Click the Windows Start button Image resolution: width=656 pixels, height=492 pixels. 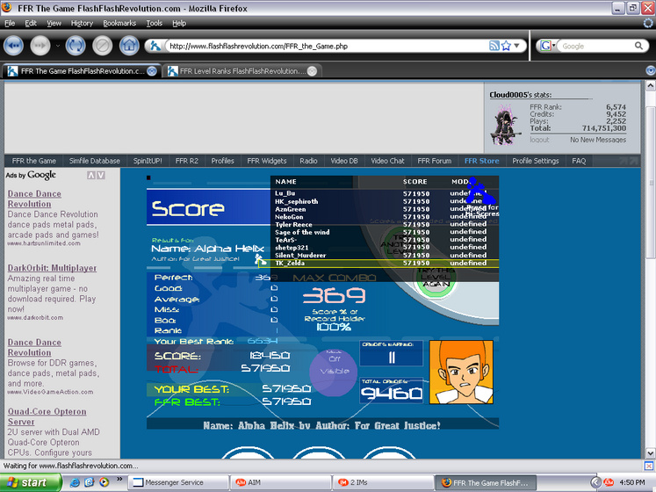pyautogui.click(x=31, y=483)
